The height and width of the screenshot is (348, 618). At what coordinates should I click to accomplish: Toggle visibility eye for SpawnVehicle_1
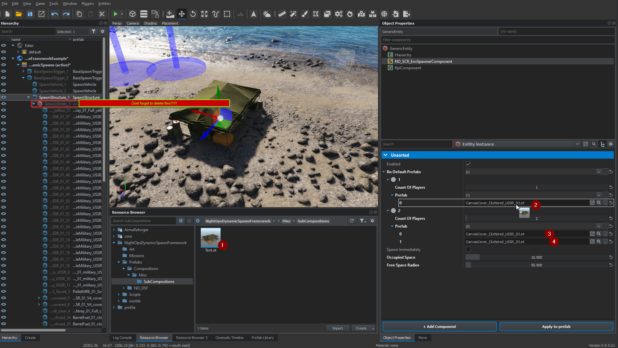(x=4, y=84)
